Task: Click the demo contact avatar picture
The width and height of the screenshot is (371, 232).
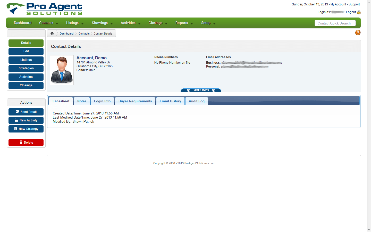Action: (x=62, y=70)
